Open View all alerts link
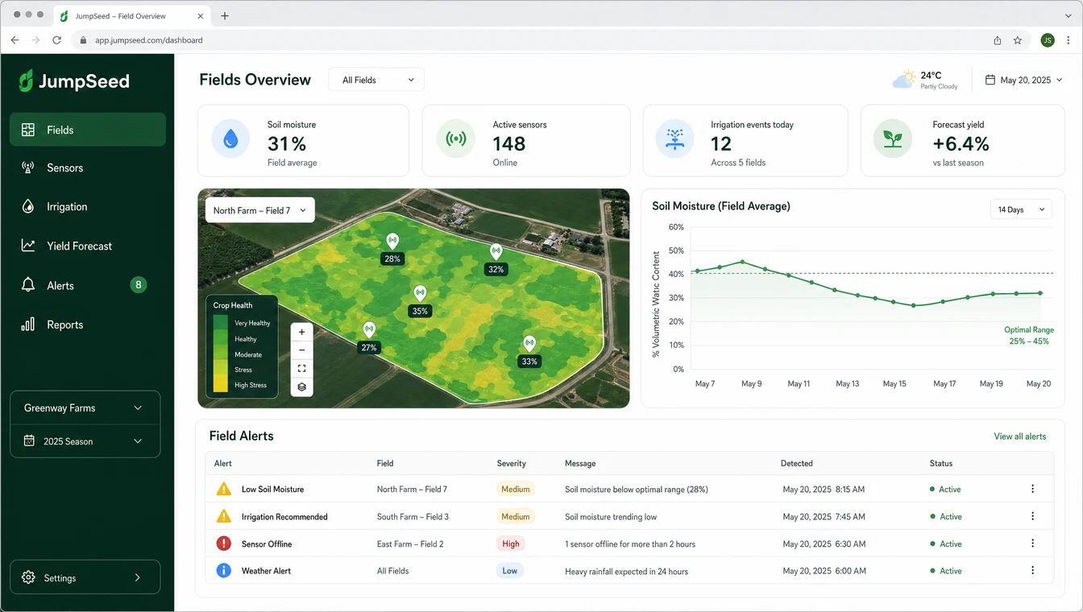This screenshot has width=1083, height=612. [1019, 436]
